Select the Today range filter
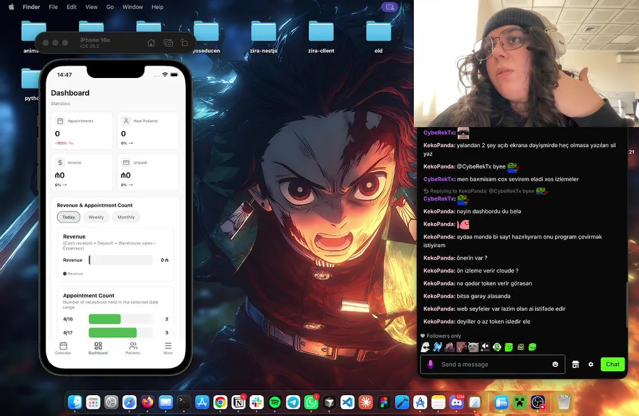 pos(69,217)
